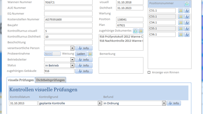Click Info button beside Befund
Screen dimensions: 203x114
pyautogui.click(x=174, y=103)
